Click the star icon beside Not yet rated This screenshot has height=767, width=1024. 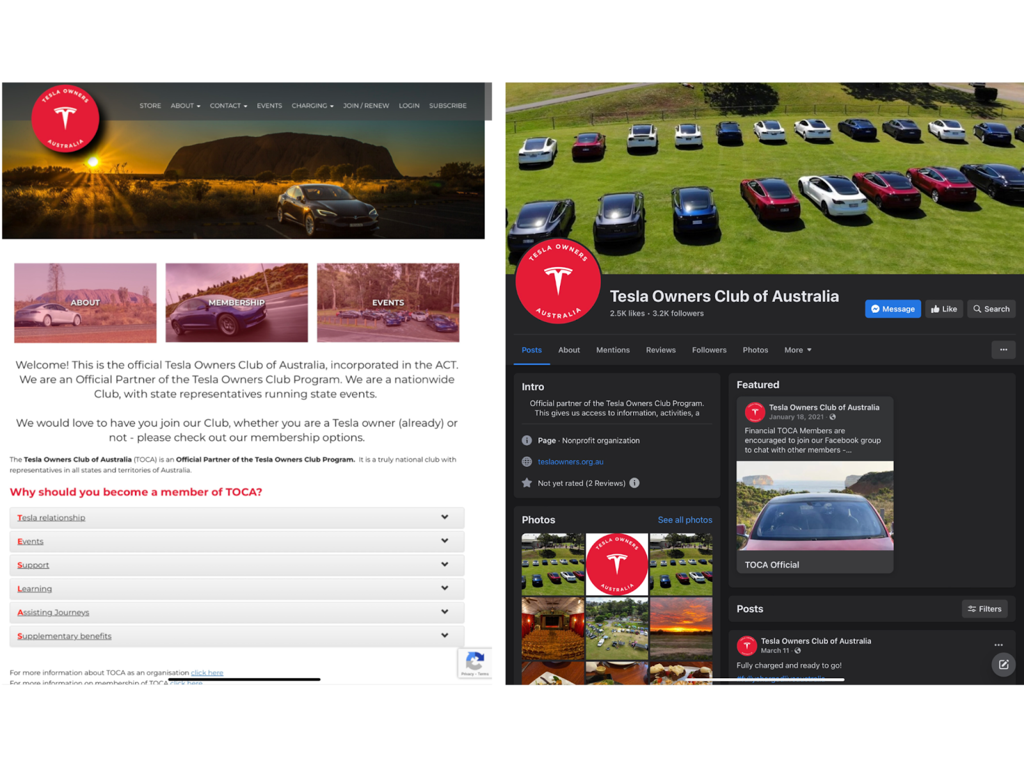[527, 483]
